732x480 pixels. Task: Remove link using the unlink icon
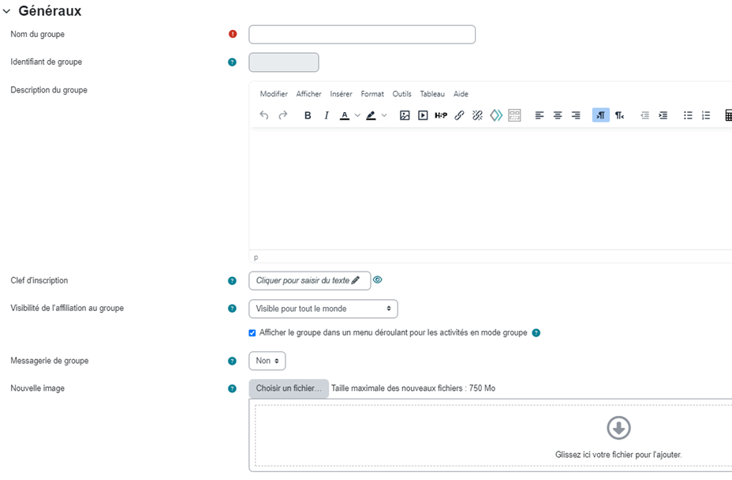tap(477, 115)
